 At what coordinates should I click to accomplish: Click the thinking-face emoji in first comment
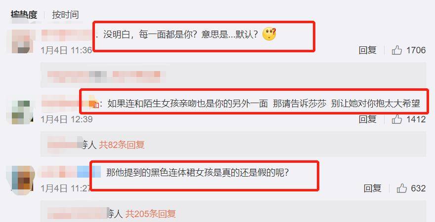[269, 35]
